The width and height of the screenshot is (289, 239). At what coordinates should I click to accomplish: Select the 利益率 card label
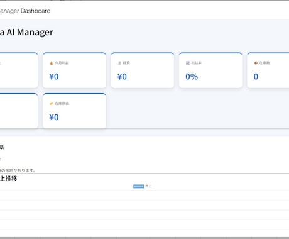196,63
